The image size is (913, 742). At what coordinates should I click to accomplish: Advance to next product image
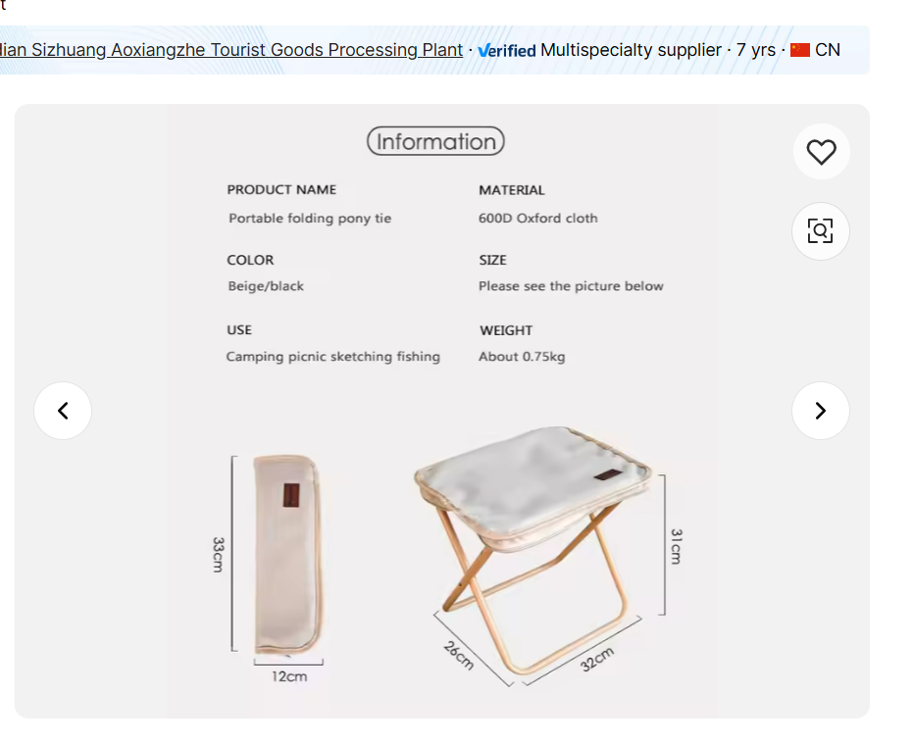click(821, 411)
